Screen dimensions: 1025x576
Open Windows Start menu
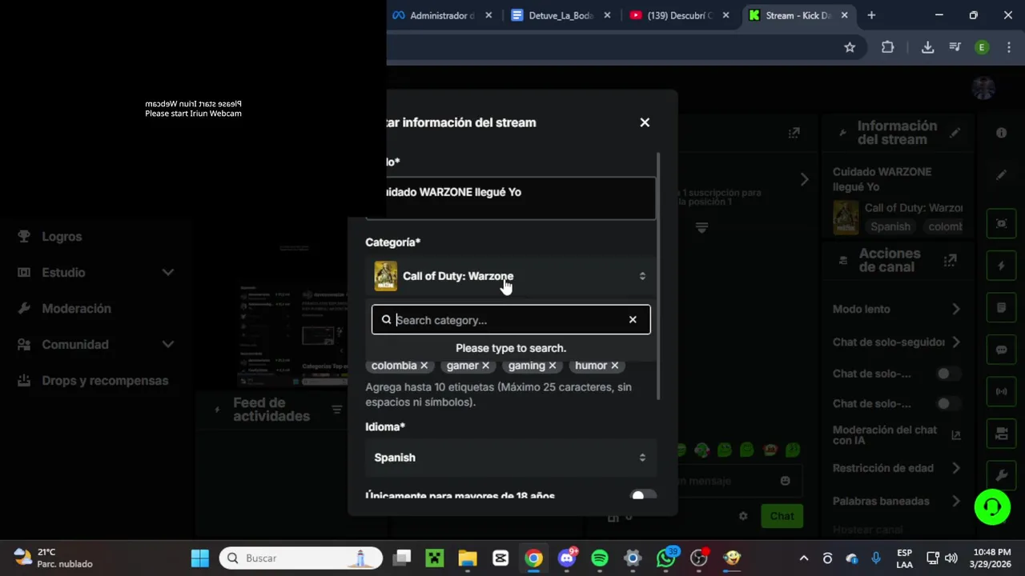click(x=199, y=558)
